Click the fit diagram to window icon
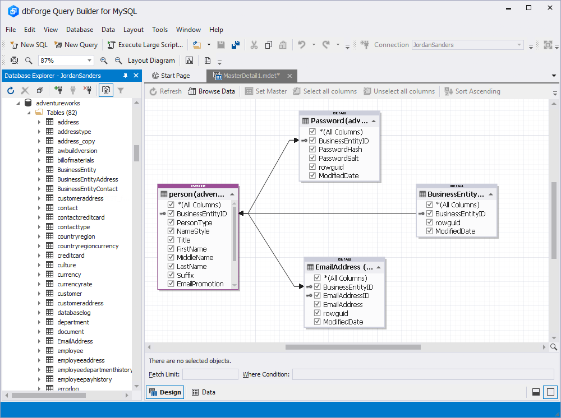 pyautogui.click(x=14, y=61)
